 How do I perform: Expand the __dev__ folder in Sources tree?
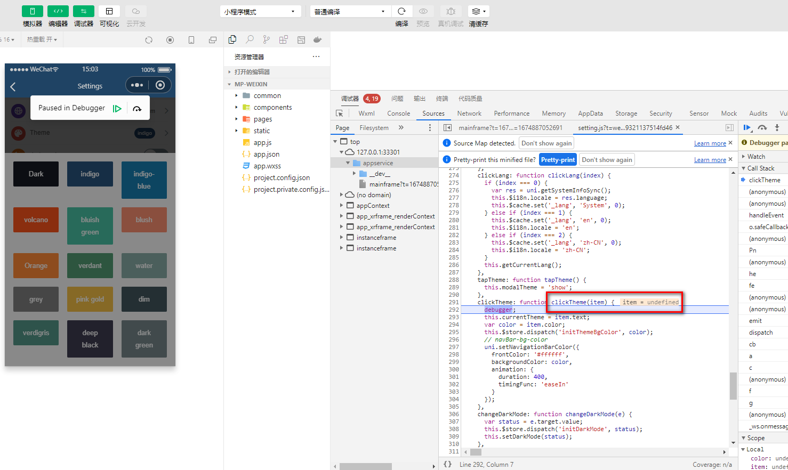(x=355, y=174)
